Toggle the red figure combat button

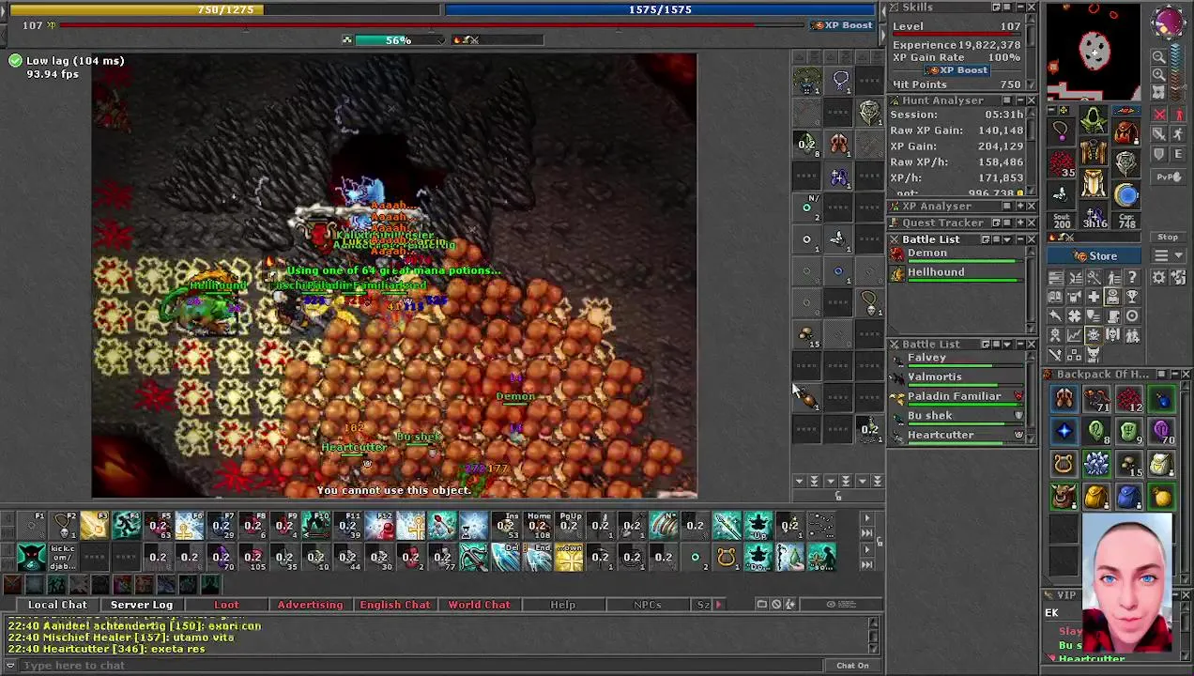1179,115
